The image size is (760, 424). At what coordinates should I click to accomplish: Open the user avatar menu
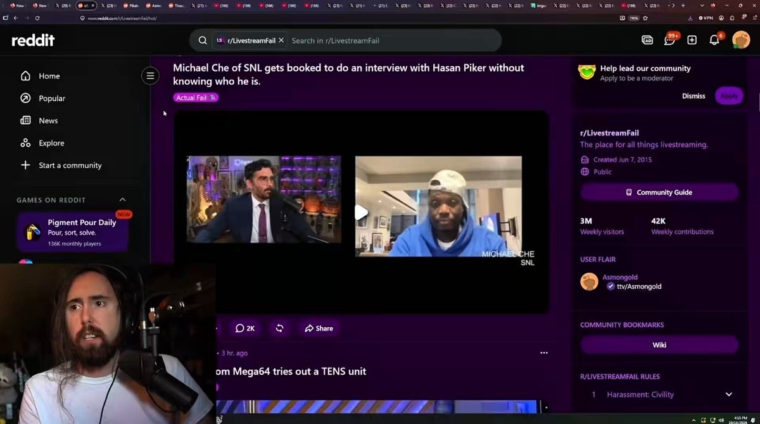pyautogui.click(x=741, y=40)
